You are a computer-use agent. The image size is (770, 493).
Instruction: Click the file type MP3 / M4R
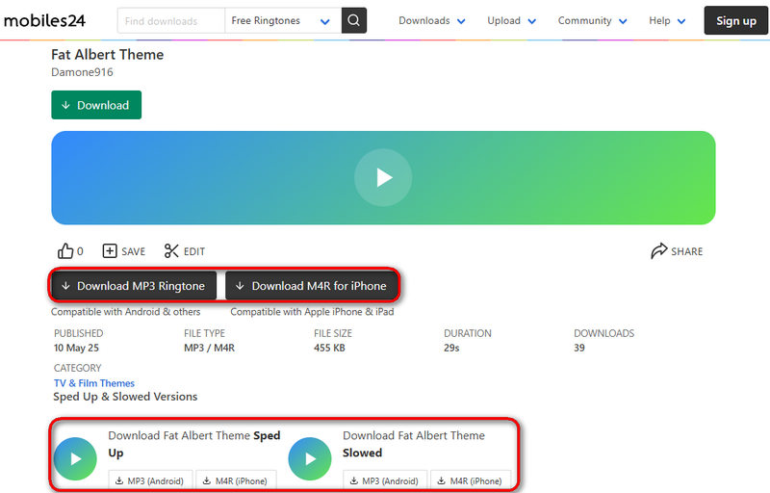pyautogui.click(x=209, y=348)
